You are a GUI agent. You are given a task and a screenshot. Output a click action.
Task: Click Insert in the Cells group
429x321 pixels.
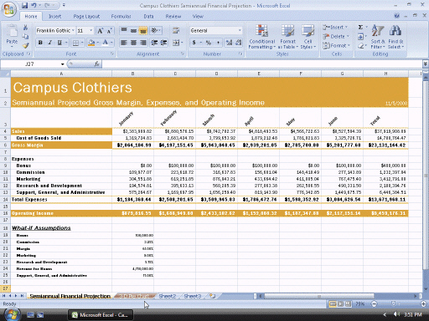pyautogui.click(x=335, y=28)
